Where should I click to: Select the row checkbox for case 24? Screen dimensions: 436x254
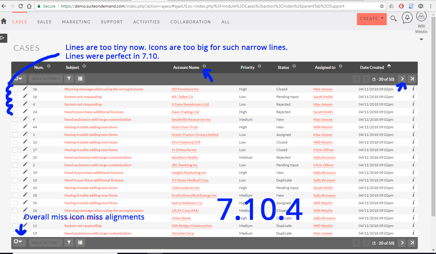(x=15, y=112)
